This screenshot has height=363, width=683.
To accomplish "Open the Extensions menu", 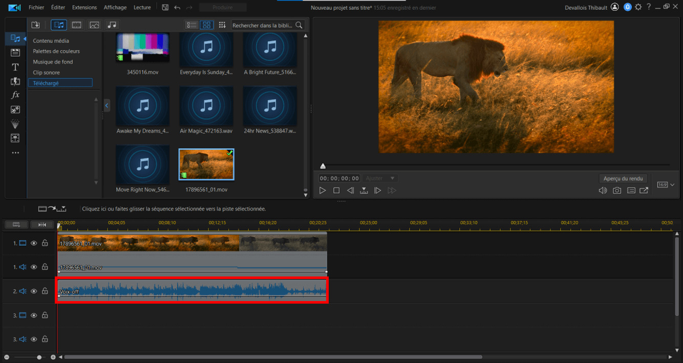I will (84, 8).
